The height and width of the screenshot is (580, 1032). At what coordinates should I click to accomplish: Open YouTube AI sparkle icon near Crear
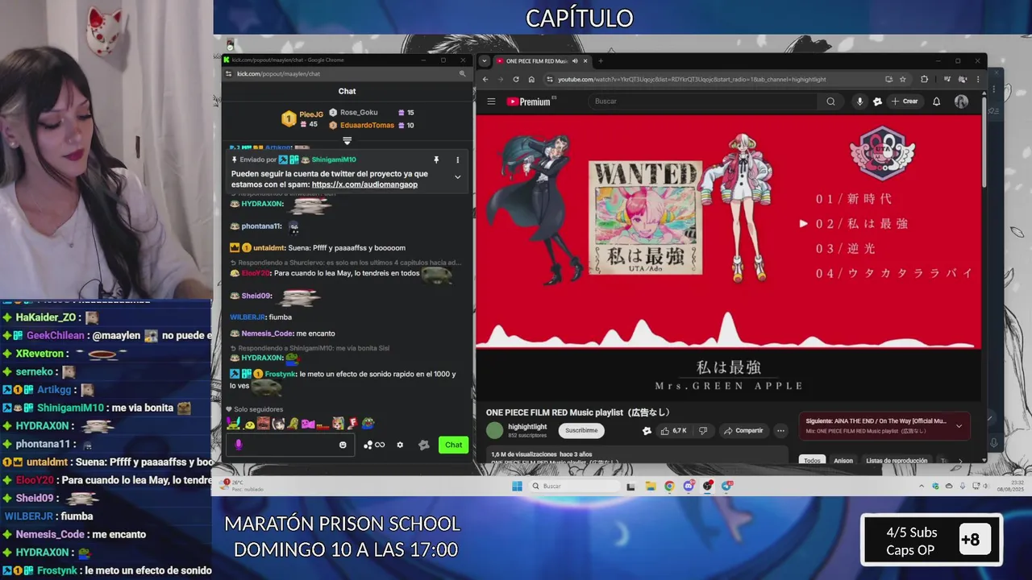tap(877, 101)
